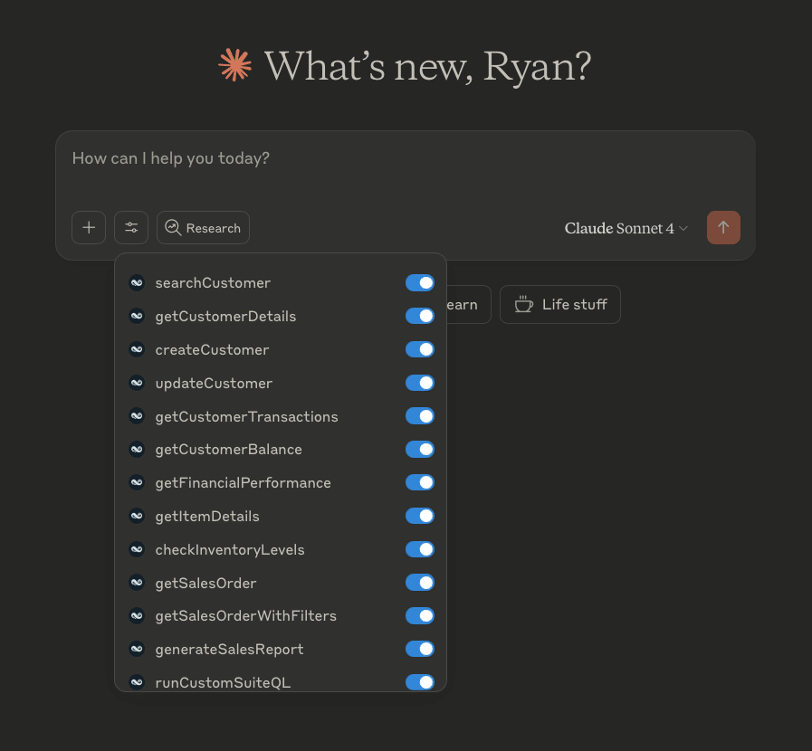Click the orange send arrow button

coord(723,228)
